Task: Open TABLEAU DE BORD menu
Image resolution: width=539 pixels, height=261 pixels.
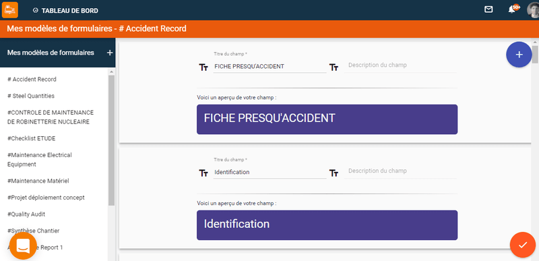Action: click(65, 11)
